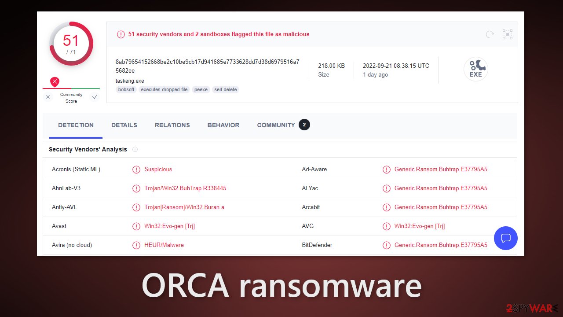This screenshot has width=563, height=317.
Task: Click AVG's Win32:Evo-gen [Trj] result
Action: pyautogui.click(x=420, y=226)
